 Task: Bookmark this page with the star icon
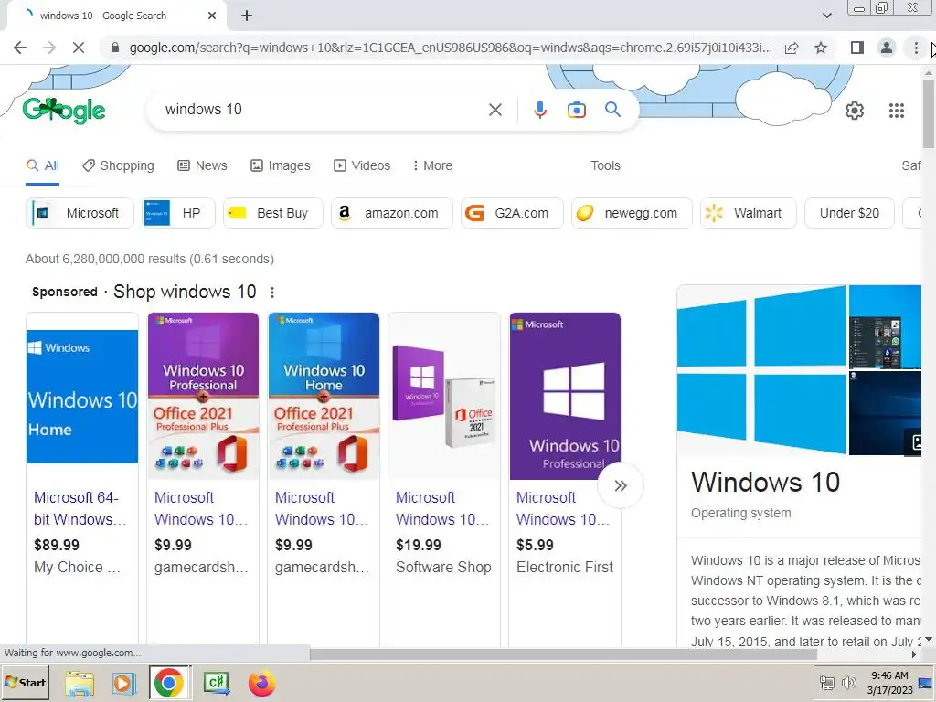click(821, 48)
